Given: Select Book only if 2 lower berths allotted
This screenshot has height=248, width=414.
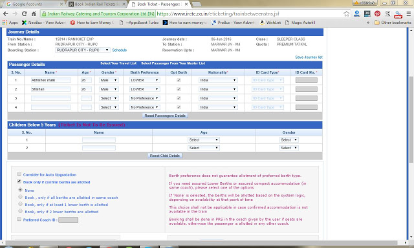Looking at the screenshot, I should pyautogui.click(x=20, y=211).
